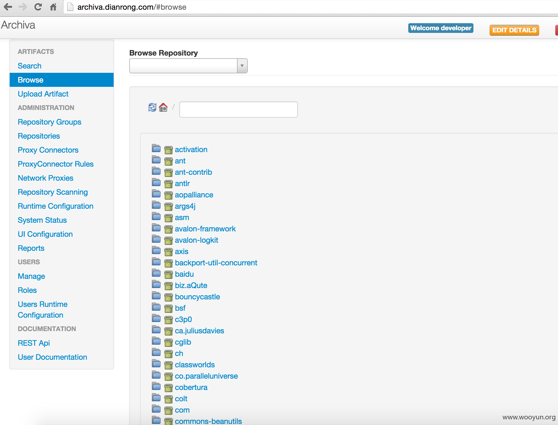Open the avalon-framework group
This screenshot has width=558, height=425.
[205, 229]
